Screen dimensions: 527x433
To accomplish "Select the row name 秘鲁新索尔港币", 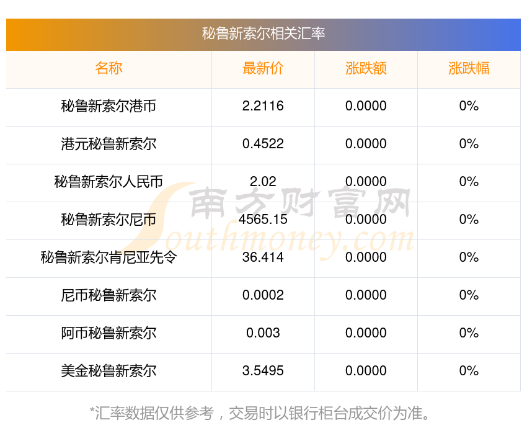I will [108, 106].
